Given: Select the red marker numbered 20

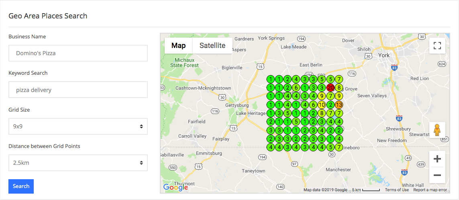Looking at the screenshot, I should click(x=330, y=88).
